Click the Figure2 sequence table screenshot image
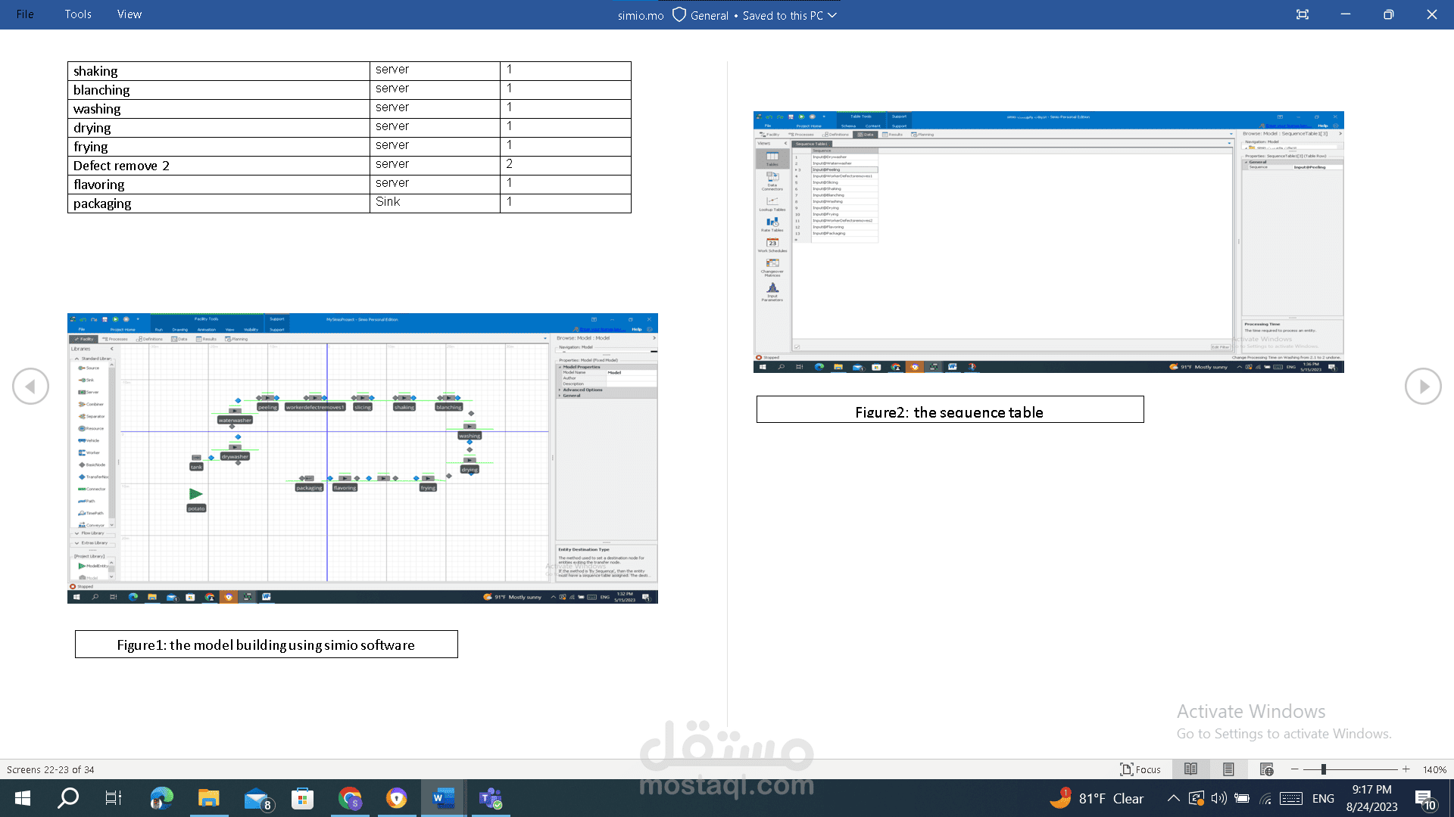This screenshot has height=817, width=1454. pyautogui.click(x=1049, y=242)
